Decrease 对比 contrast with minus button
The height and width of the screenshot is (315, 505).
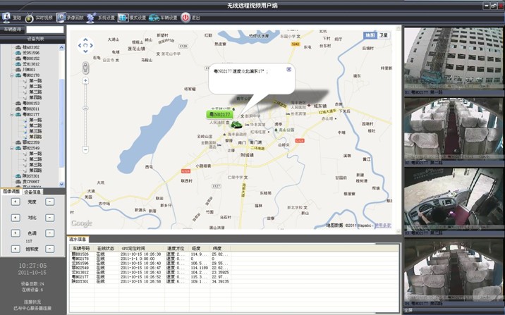(49, 216)
